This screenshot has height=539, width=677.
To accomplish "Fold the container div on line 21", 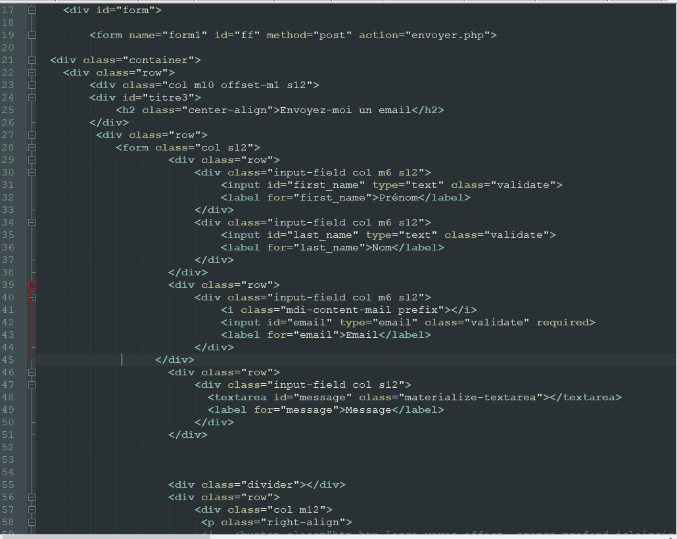I will [32, 60].
